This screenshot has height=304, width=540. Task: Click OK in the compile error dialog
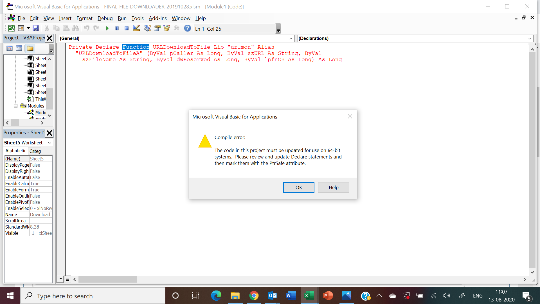tap(298, 187)
